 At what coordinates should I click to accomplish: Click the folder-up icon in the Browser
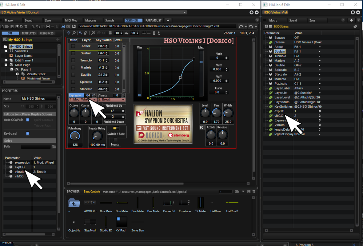[74, 203]
